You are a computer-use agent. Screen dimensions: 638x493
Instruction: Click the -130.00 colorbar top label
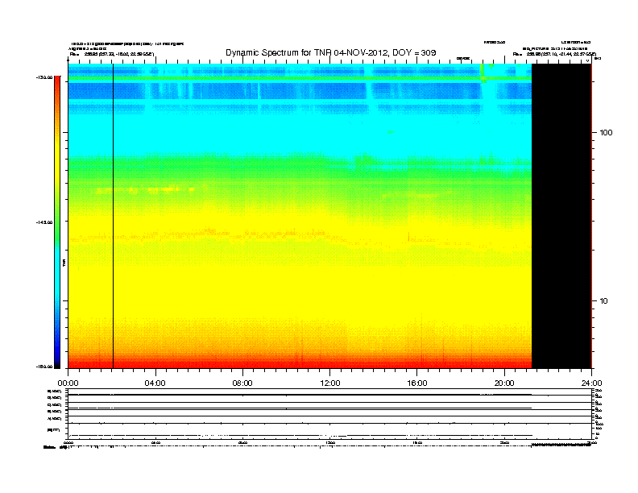(x=44, y=77)
